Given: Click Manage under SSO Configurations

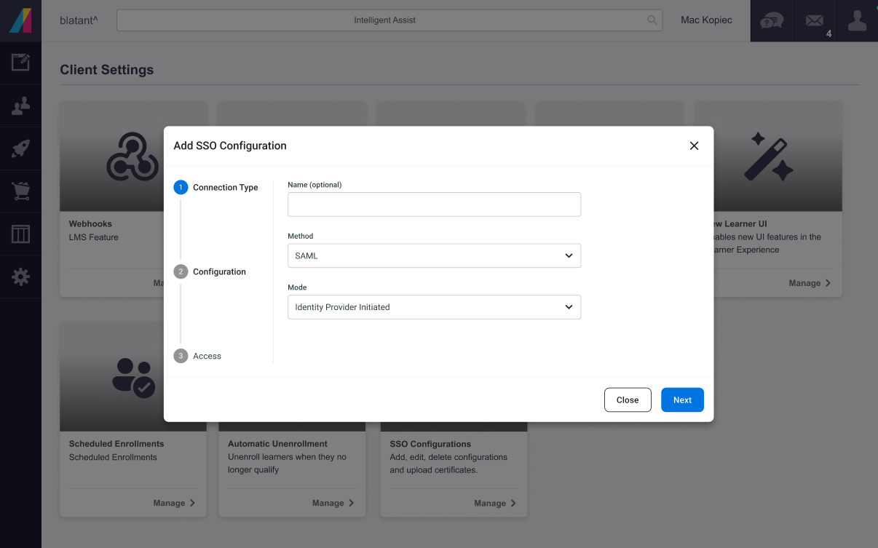Looking at the screenshot, I should (495, 503).
